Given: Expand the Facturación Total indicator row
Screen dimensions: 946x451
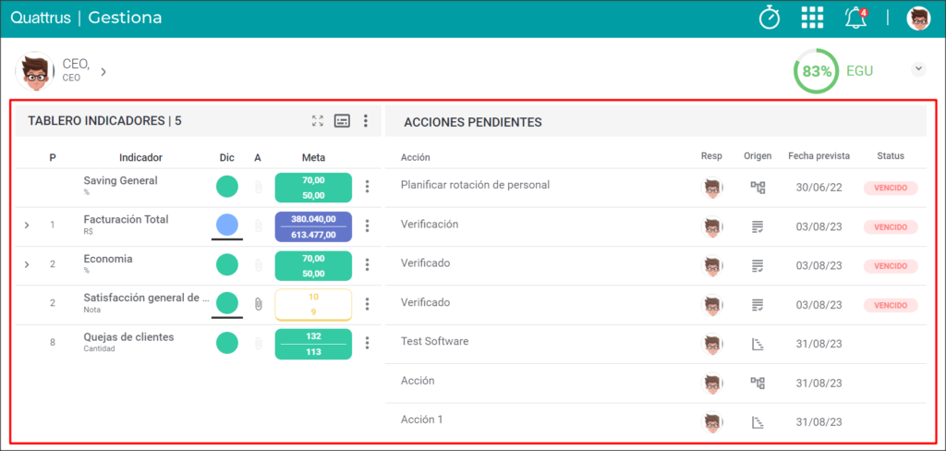Looking at the screenshot, I should click(x=27, y=225).
